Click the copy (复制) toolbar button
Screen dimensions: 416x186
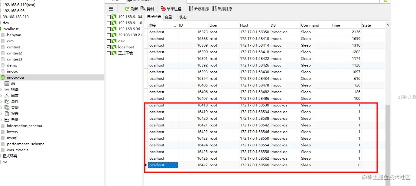pyautogui.click(x=147, y=9)
